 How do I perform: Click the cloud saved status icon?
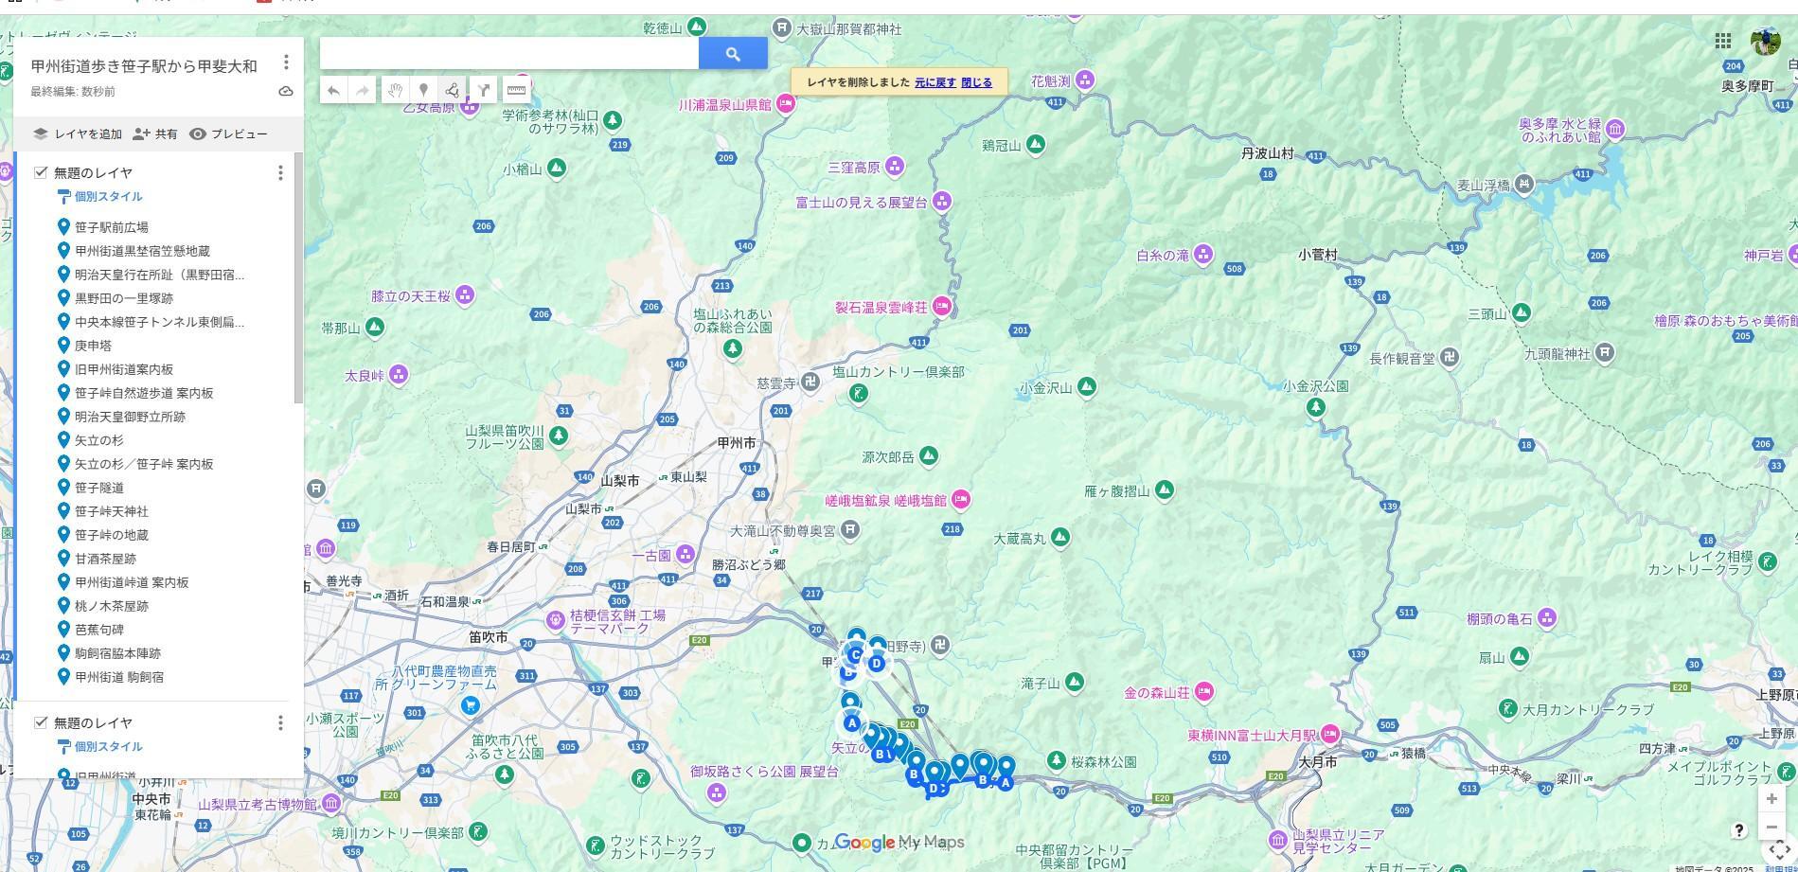pos(286,92)
